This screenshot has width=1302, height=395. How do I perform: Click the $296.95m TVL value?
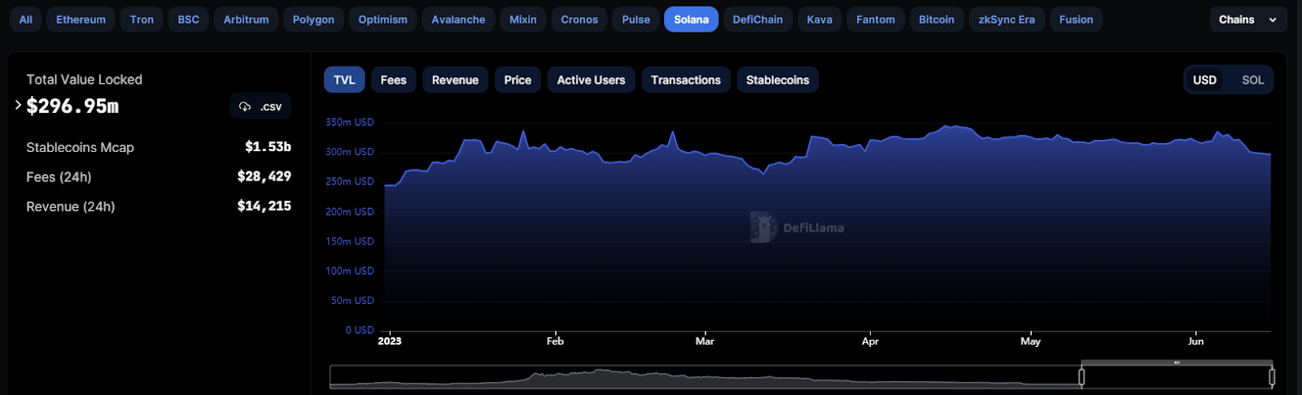click(72, 106)
